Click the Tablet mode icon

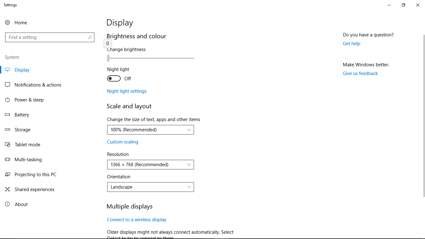(7, 144)
